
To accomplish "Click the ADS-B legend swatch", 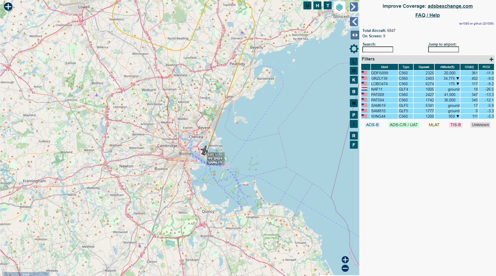I will [372, 125].
